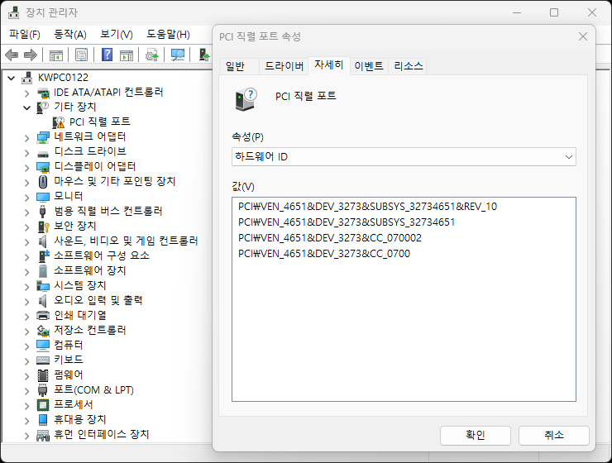Image resolution: width=612 pixels, height=463 pixels.
Task: Select the 펌웨어 tree item
Action: click(x=69, y=375)
